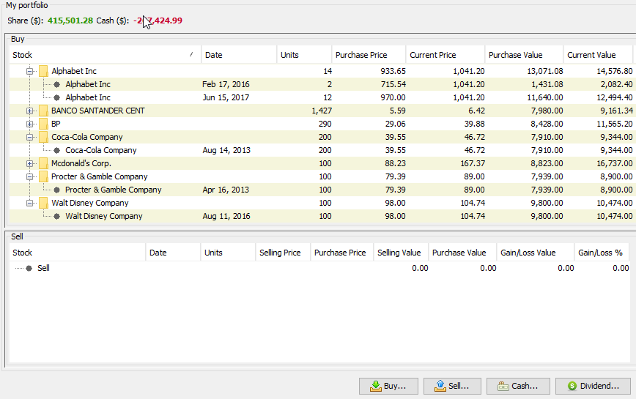
Task: Collapse the Walt Disney Company group
Action: click(x=29, y=203)
